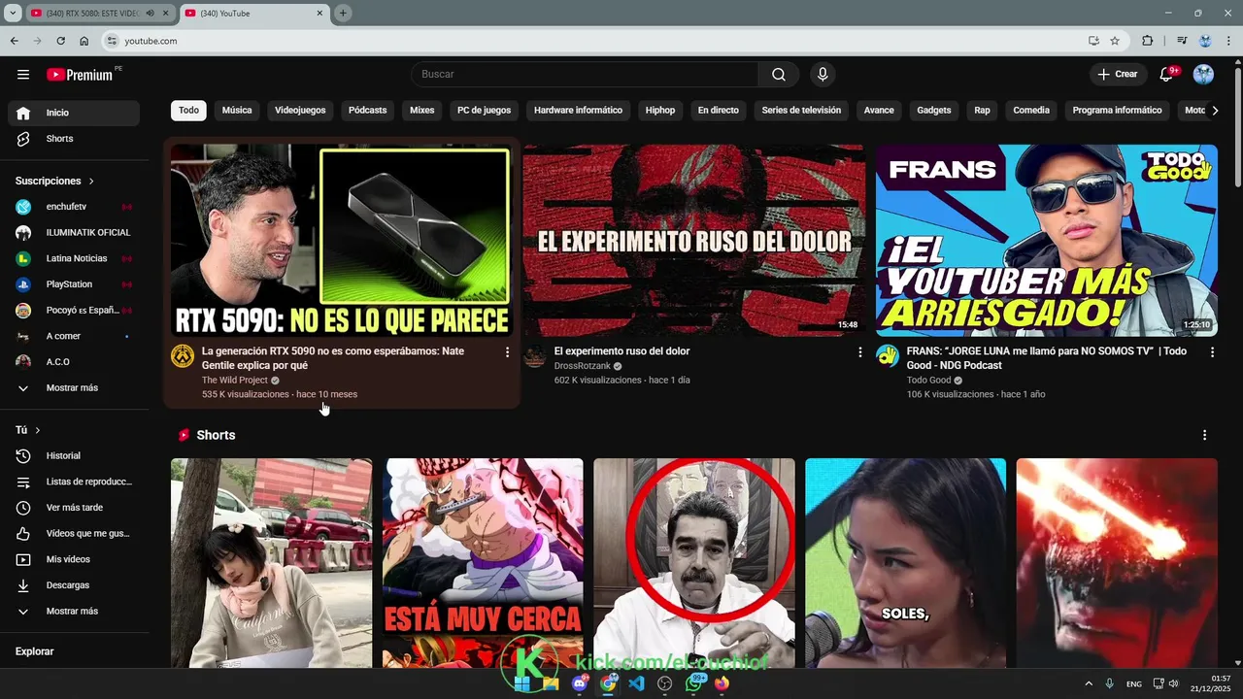Go to Inicio in sidebar
Image resolution: width=1243 pixels, height=699 pixels.
74,113
